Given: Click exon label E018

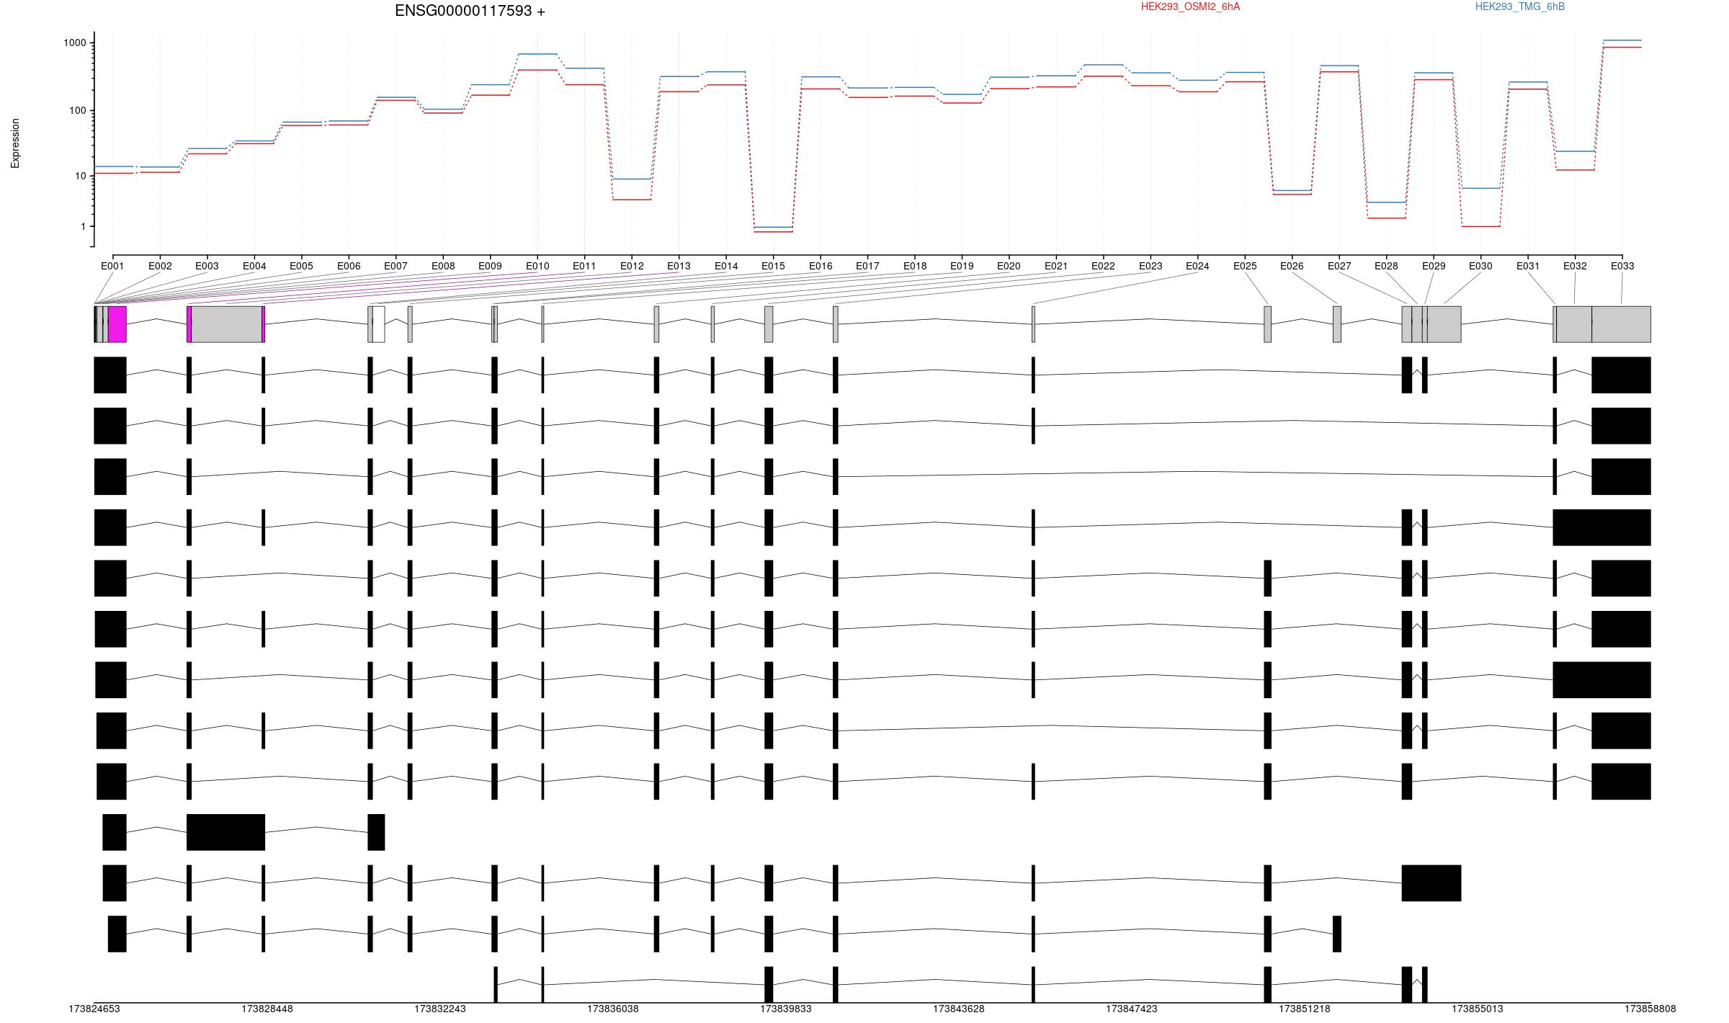Looking at the screenshot, I should [915, 266].
